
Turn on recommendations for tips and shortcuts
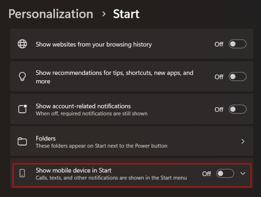[x=238, y=77]
